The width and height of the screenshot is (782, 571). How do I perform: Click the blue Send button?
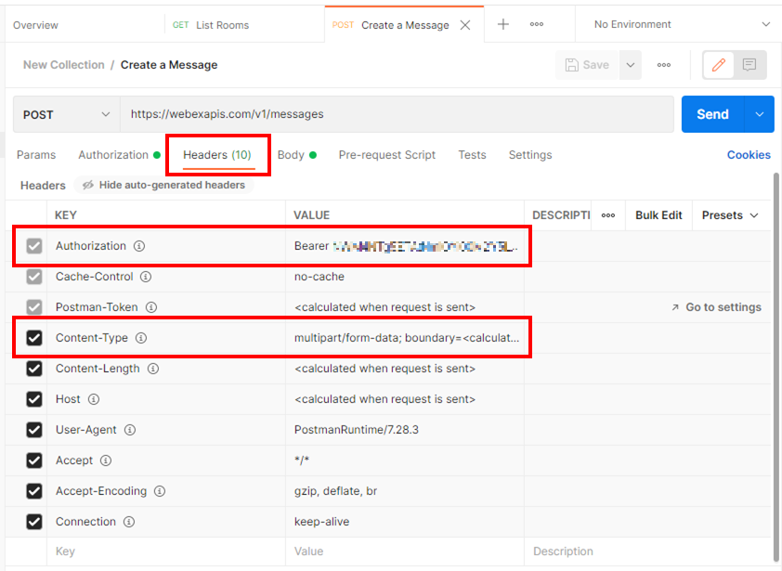tap(712, 114)
